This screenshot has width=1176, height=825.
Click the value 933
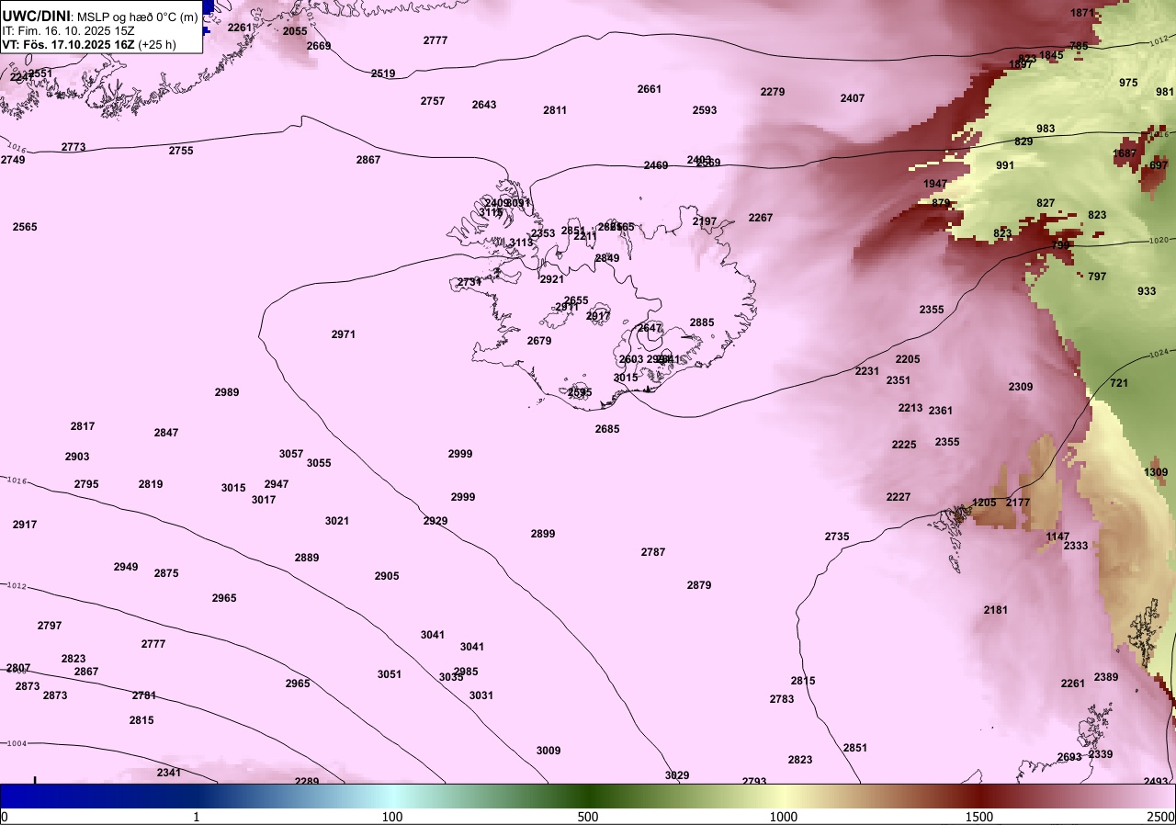1147,291
